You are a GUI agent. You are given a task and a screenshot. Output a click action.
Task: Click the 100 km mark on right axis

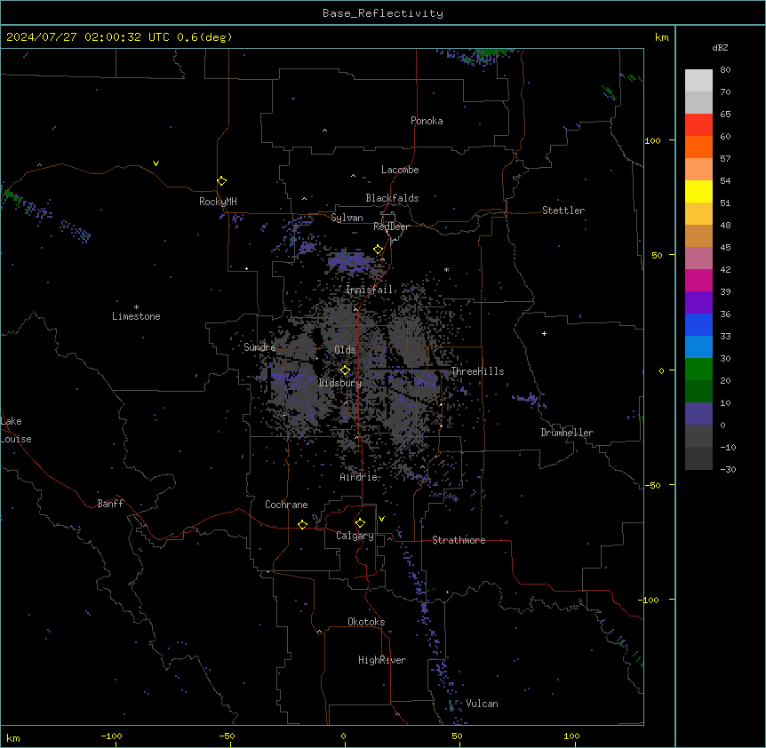pyautogui.click(x=652, y=140)
